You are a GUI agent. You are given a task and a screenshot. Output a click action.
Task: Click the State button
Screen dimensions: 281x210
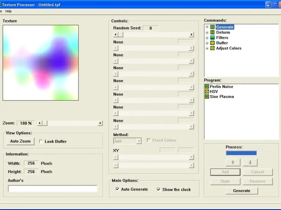pyautogui.click(x=225, y=181)
